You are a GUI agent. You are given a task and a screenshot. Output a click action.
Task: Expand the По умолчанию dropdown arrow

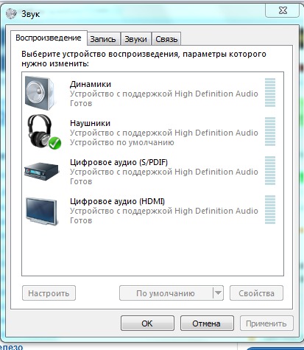(x=218, y=293)
